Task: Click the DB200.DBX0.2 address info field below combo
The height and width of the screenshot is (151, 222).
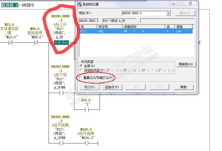Action: coord(89,21)
